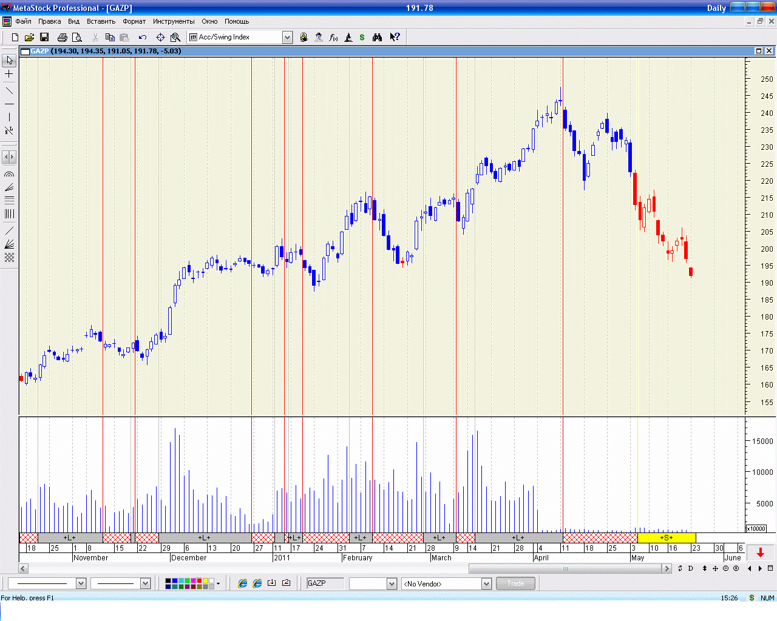Open the Инструменты menu
The height and width of the screenshot is (621, 777).
coord(174,21)
